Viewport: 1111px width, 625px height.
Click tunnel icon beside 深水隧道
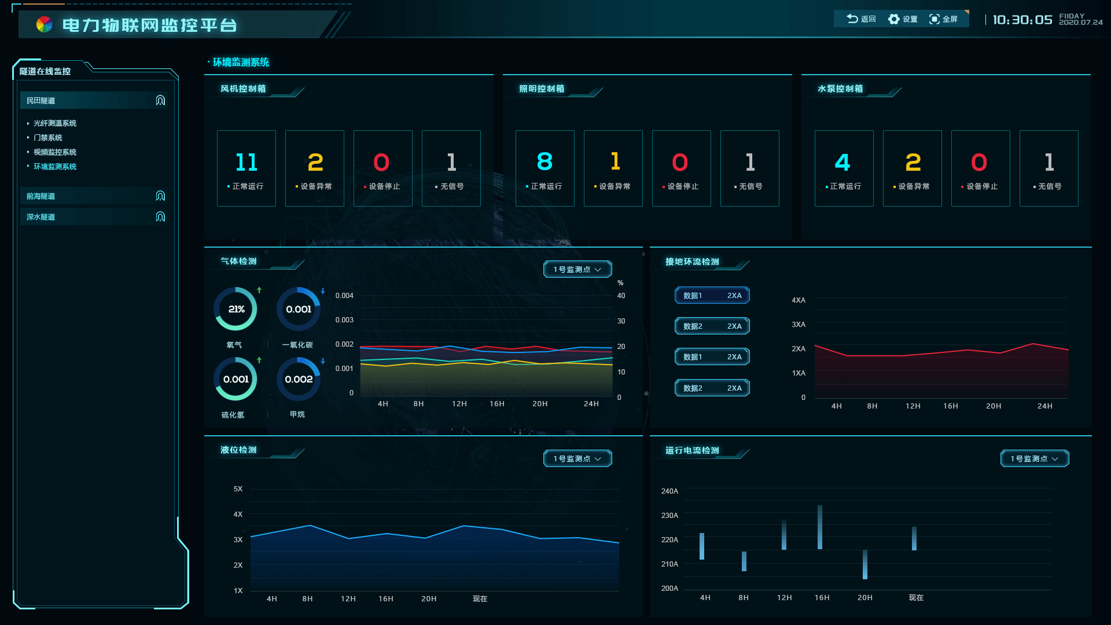pos(160,216)
